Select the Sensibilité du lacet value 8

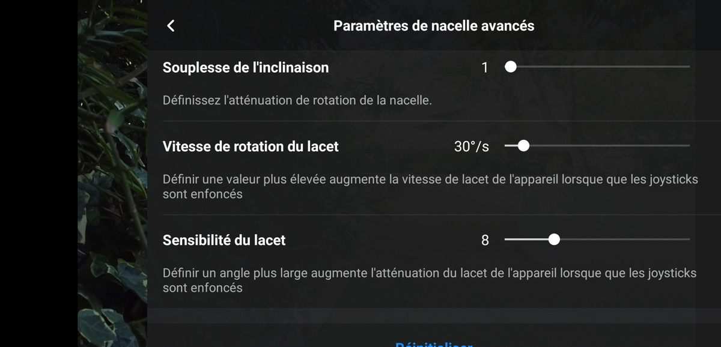pos(485,240)
